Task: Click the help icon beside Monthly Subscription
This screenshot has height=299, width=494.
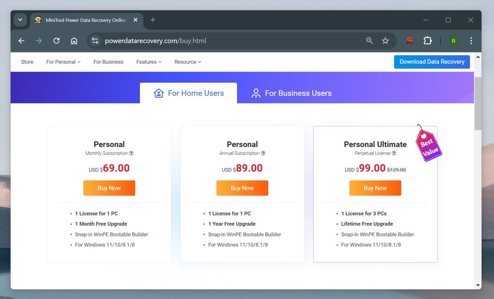Action: pyautogui.click(x=131, y=153)
